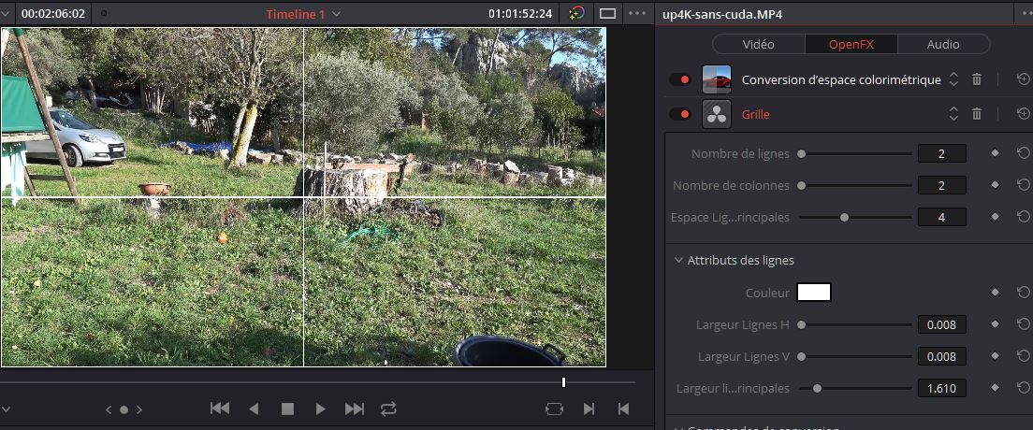
Task: Jump to the first frame
Action: click(219, 408)
